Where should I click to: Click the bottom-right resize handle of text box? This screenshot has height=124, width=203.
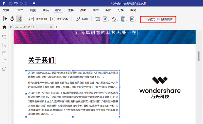[120, 117]
